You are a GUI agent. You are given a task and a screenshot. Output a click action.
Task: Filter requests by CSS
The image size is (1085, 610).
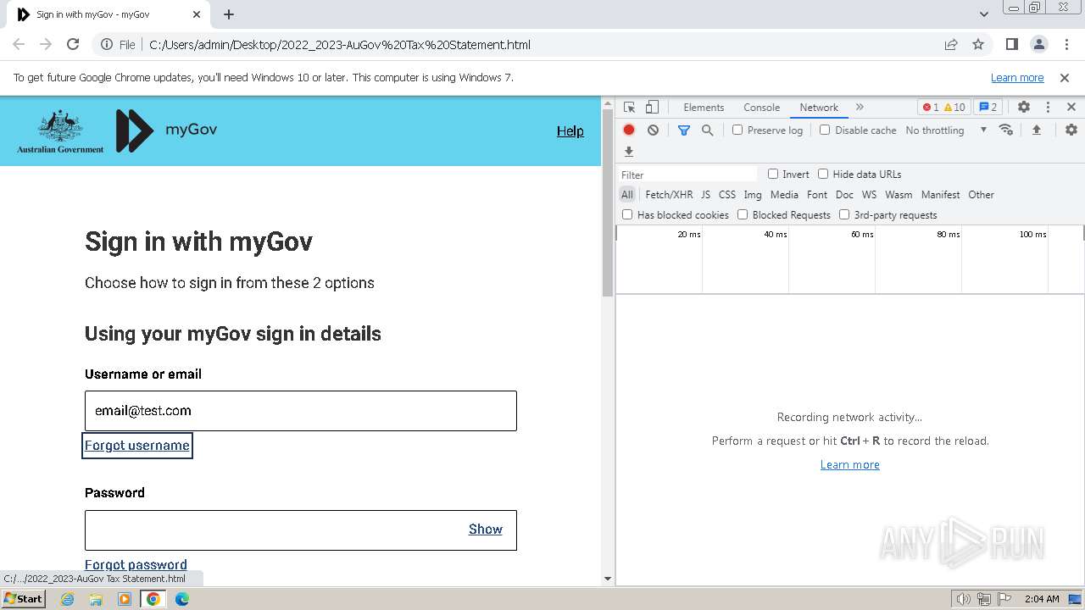tap(727, 195)
